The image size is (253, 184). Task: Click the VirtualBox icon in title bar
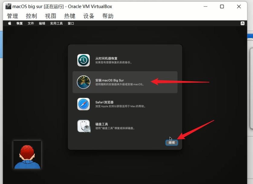pos(8,6)
